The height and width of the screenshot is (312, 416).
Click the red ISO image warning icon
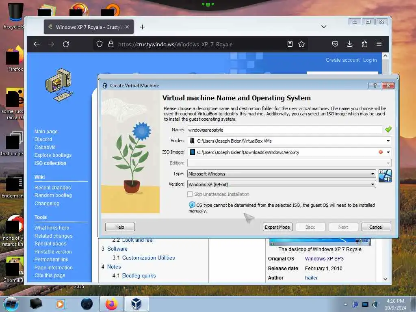(381, 152)
